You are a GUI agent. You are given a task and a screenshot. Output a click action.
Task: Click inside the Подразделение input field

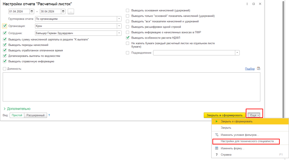tap(194, 53)
